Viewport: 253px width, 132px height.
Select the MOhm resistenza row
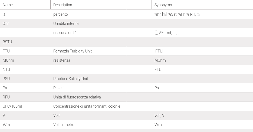coord(127,60)
